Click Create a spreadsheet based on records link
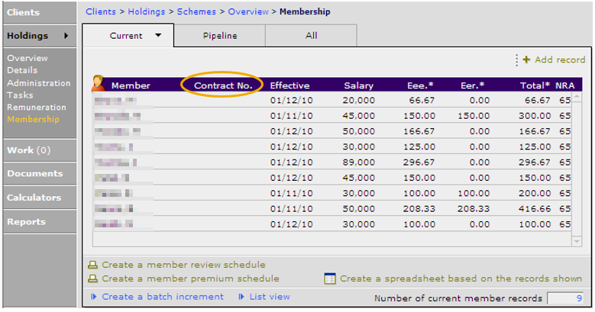The image size is (595, 312). [461, 278]
